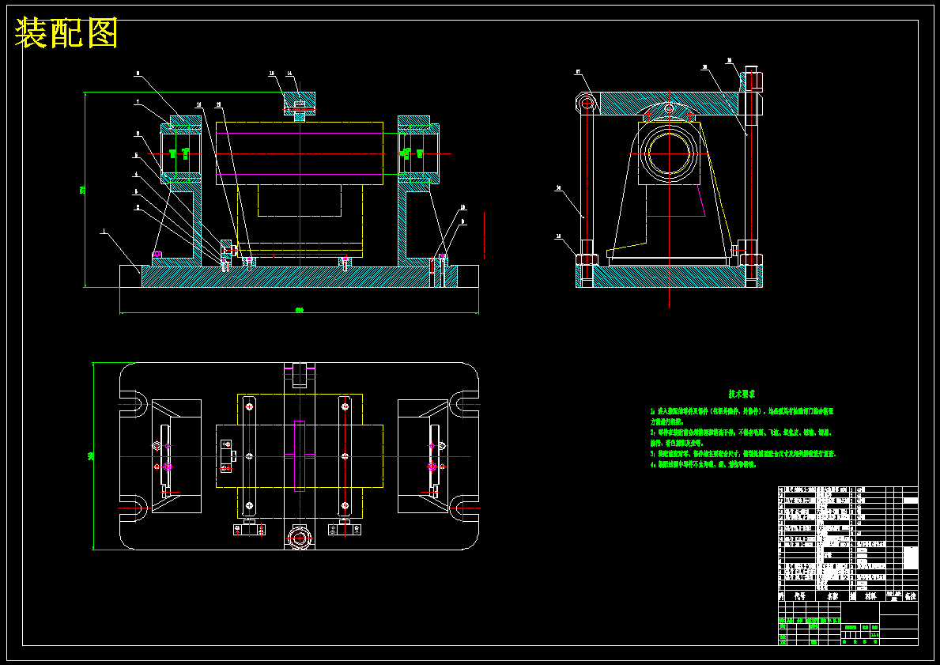Select the height dimension left of front view
Image resolution: width=940 pixels, height=665 pixels.
pyautogui.click(x=82, y=190)
